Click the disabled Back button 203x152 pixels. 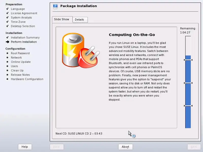pos(57,147)
